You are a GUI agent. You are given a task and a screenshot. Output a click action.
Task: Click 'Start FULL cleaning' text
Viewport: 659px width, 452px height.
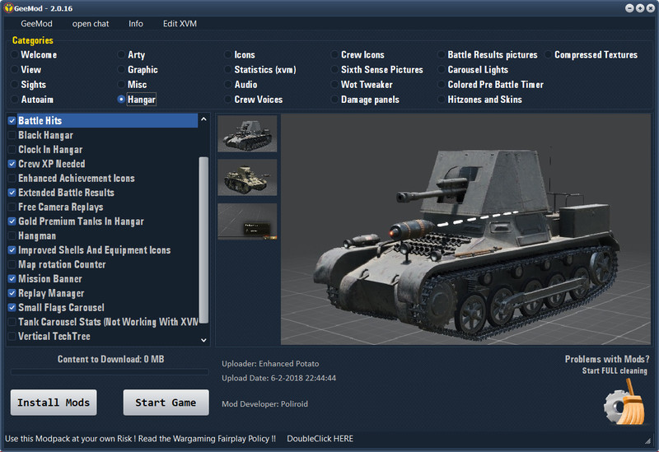(x=615, y=371)
